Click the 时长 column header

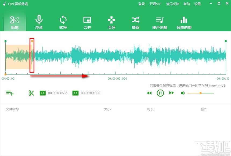(x=150, y=109)
